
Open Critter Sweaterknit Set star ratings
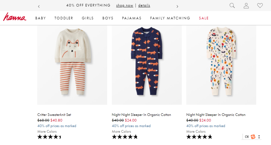[x=49, y=137]
